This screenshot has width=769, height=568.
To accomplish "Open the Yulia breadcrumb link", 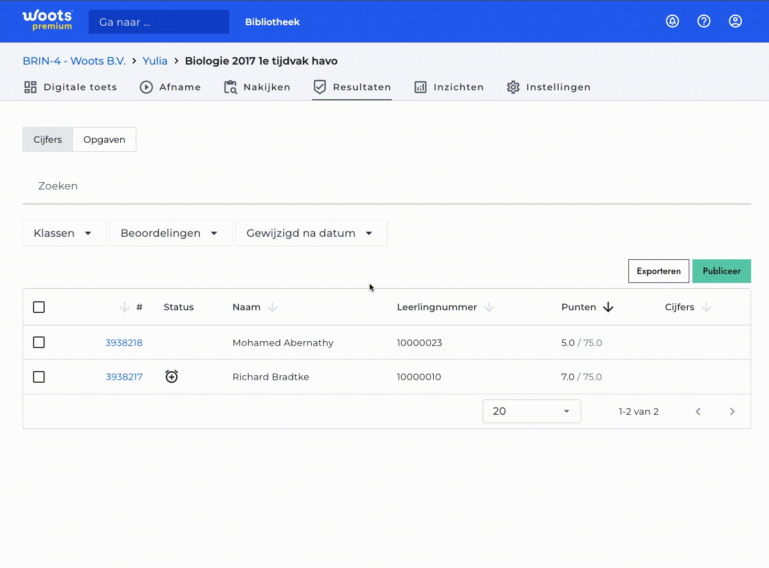I will point(155,61).
